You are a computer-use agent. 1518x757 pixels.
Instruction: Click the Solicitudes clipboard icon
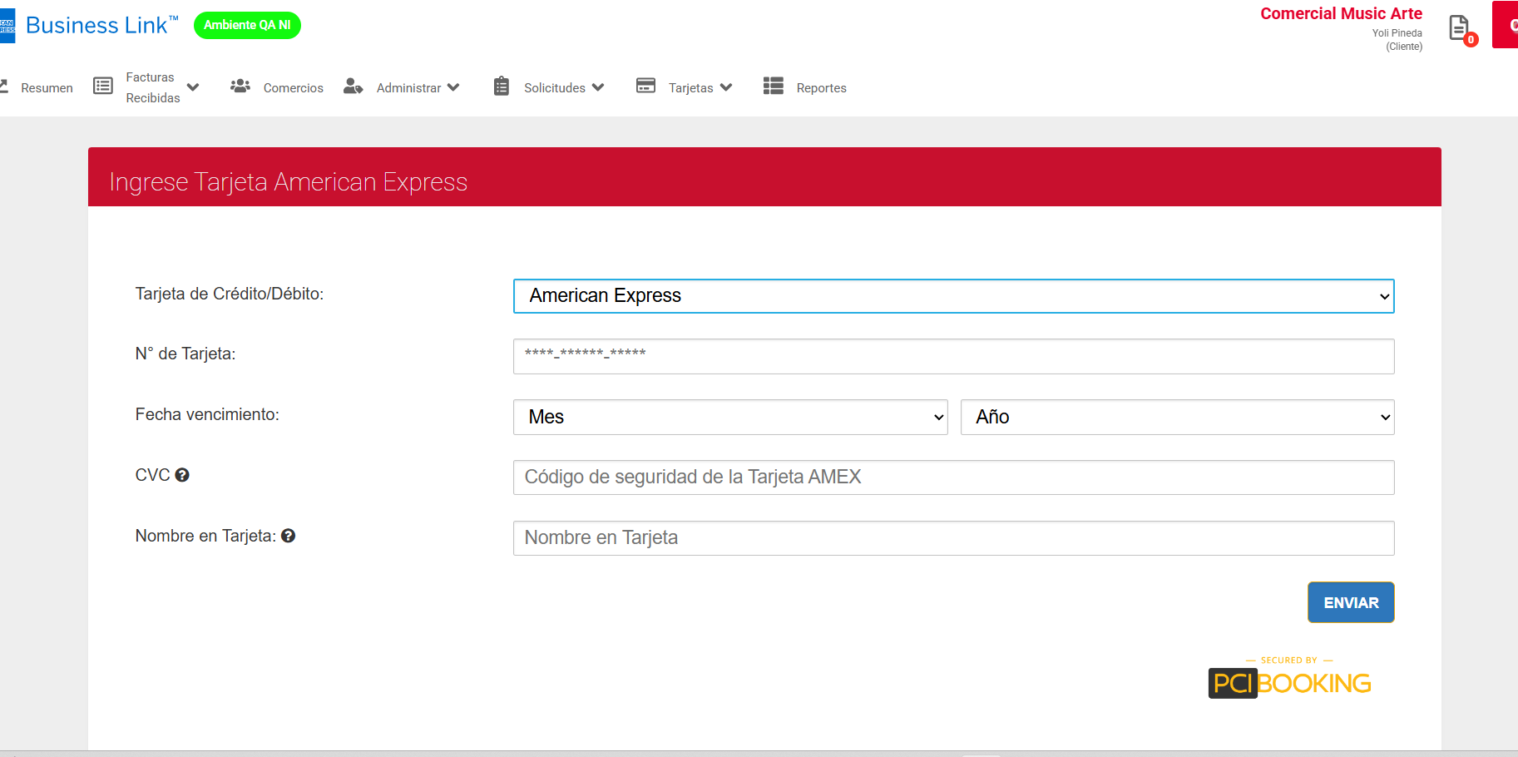502,87
